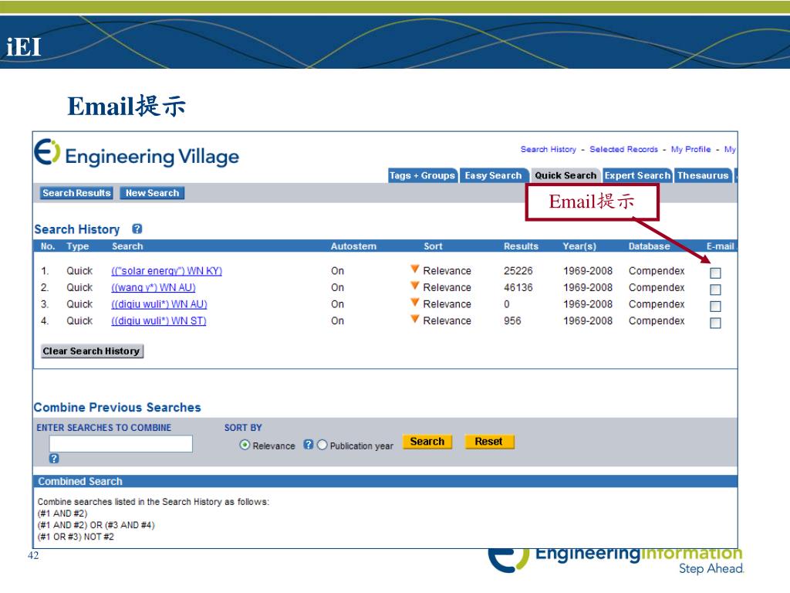Image resolution: width=790 pixels, height=593 pixels.
Task: Click Search Results button
Action: click(76, 193)
